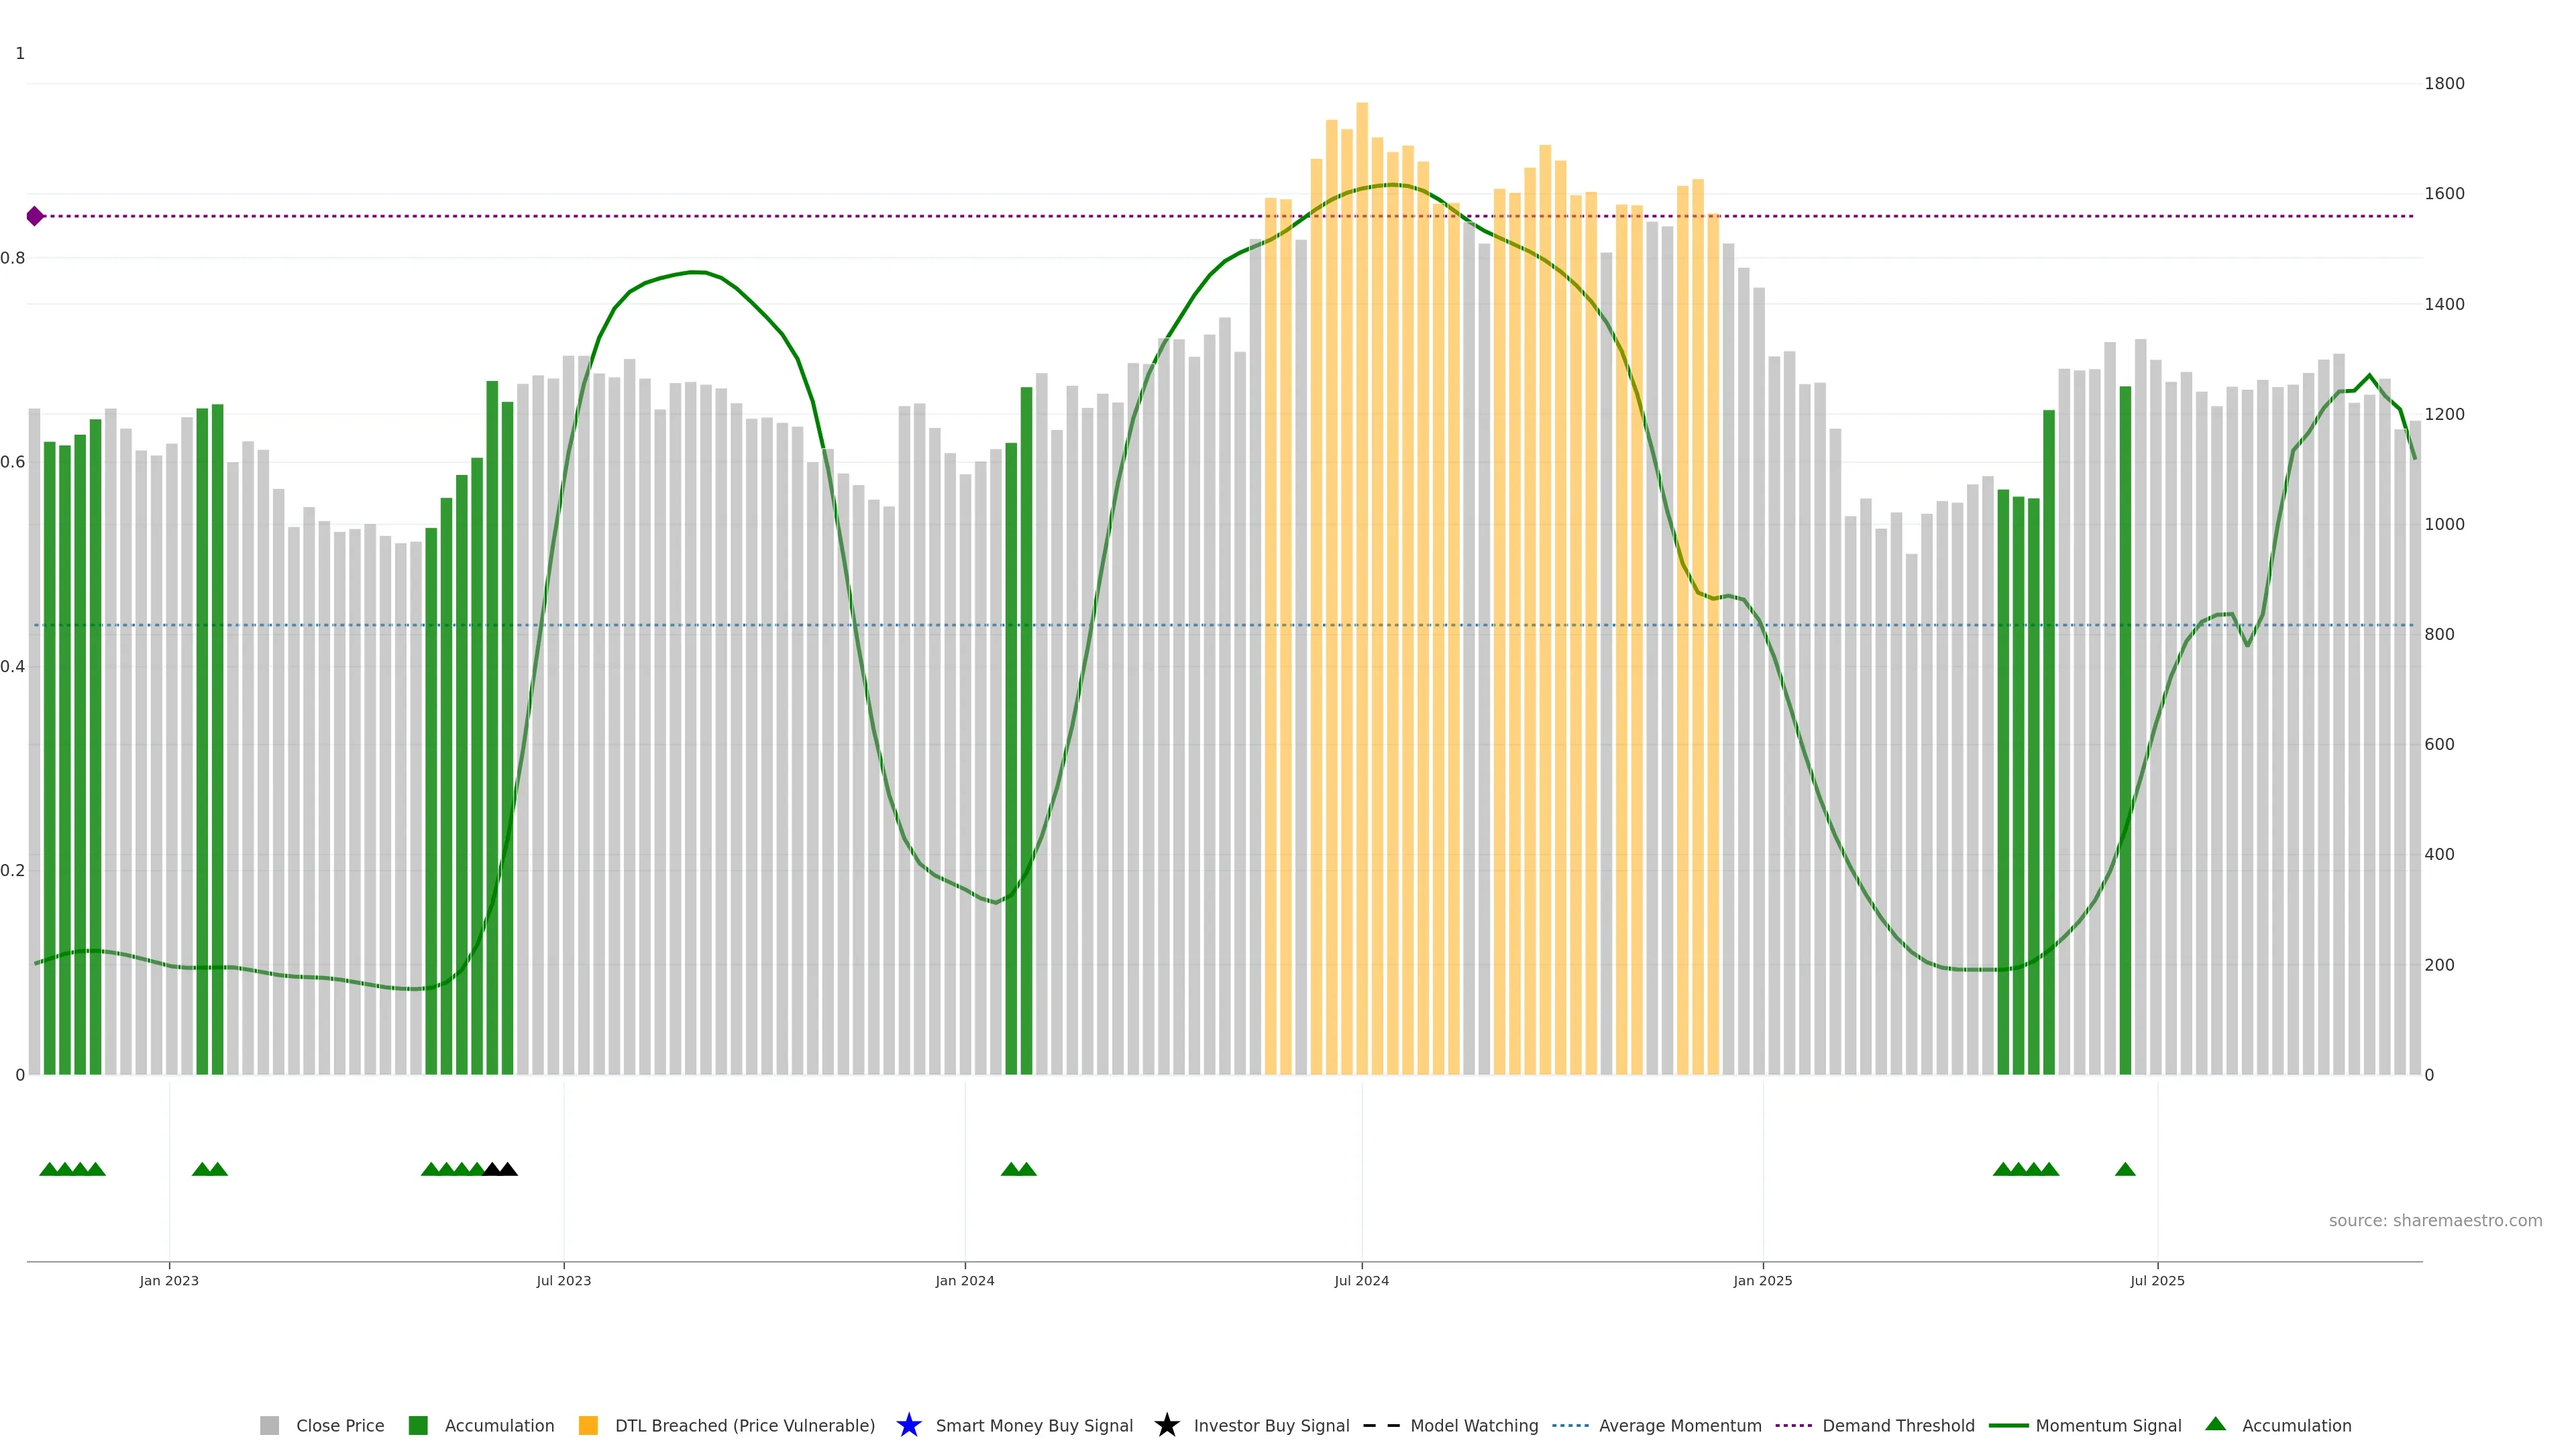Click the orange DTL Breached color swatch
Image resolution: width=2576 pixels, height=1449 pixels.
588,1425
